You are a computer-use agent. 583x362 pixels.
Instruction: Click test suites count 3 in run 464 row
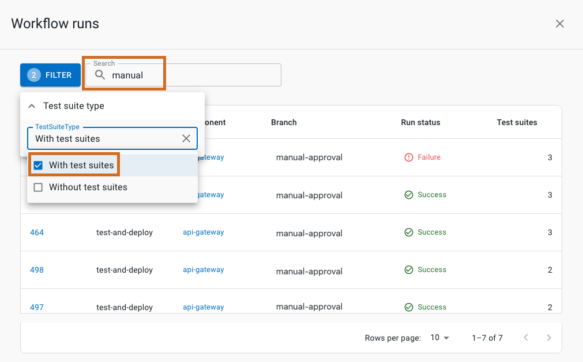tap(550, 233)
